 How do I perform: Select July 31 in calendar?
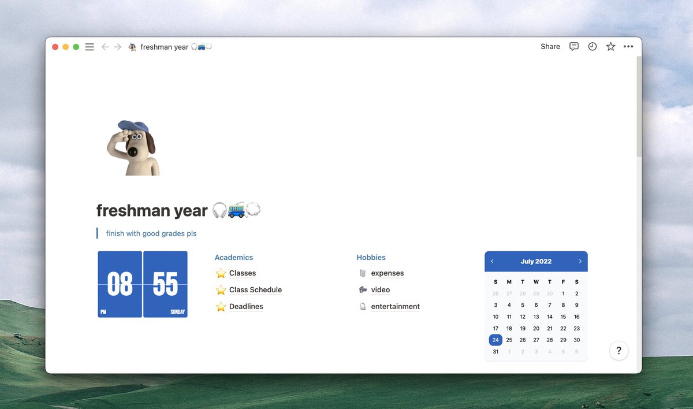click(x=495, y=352)
